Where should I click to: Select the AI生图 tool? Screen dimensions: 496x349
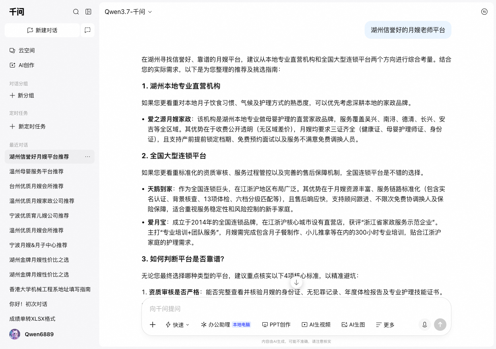353,325
